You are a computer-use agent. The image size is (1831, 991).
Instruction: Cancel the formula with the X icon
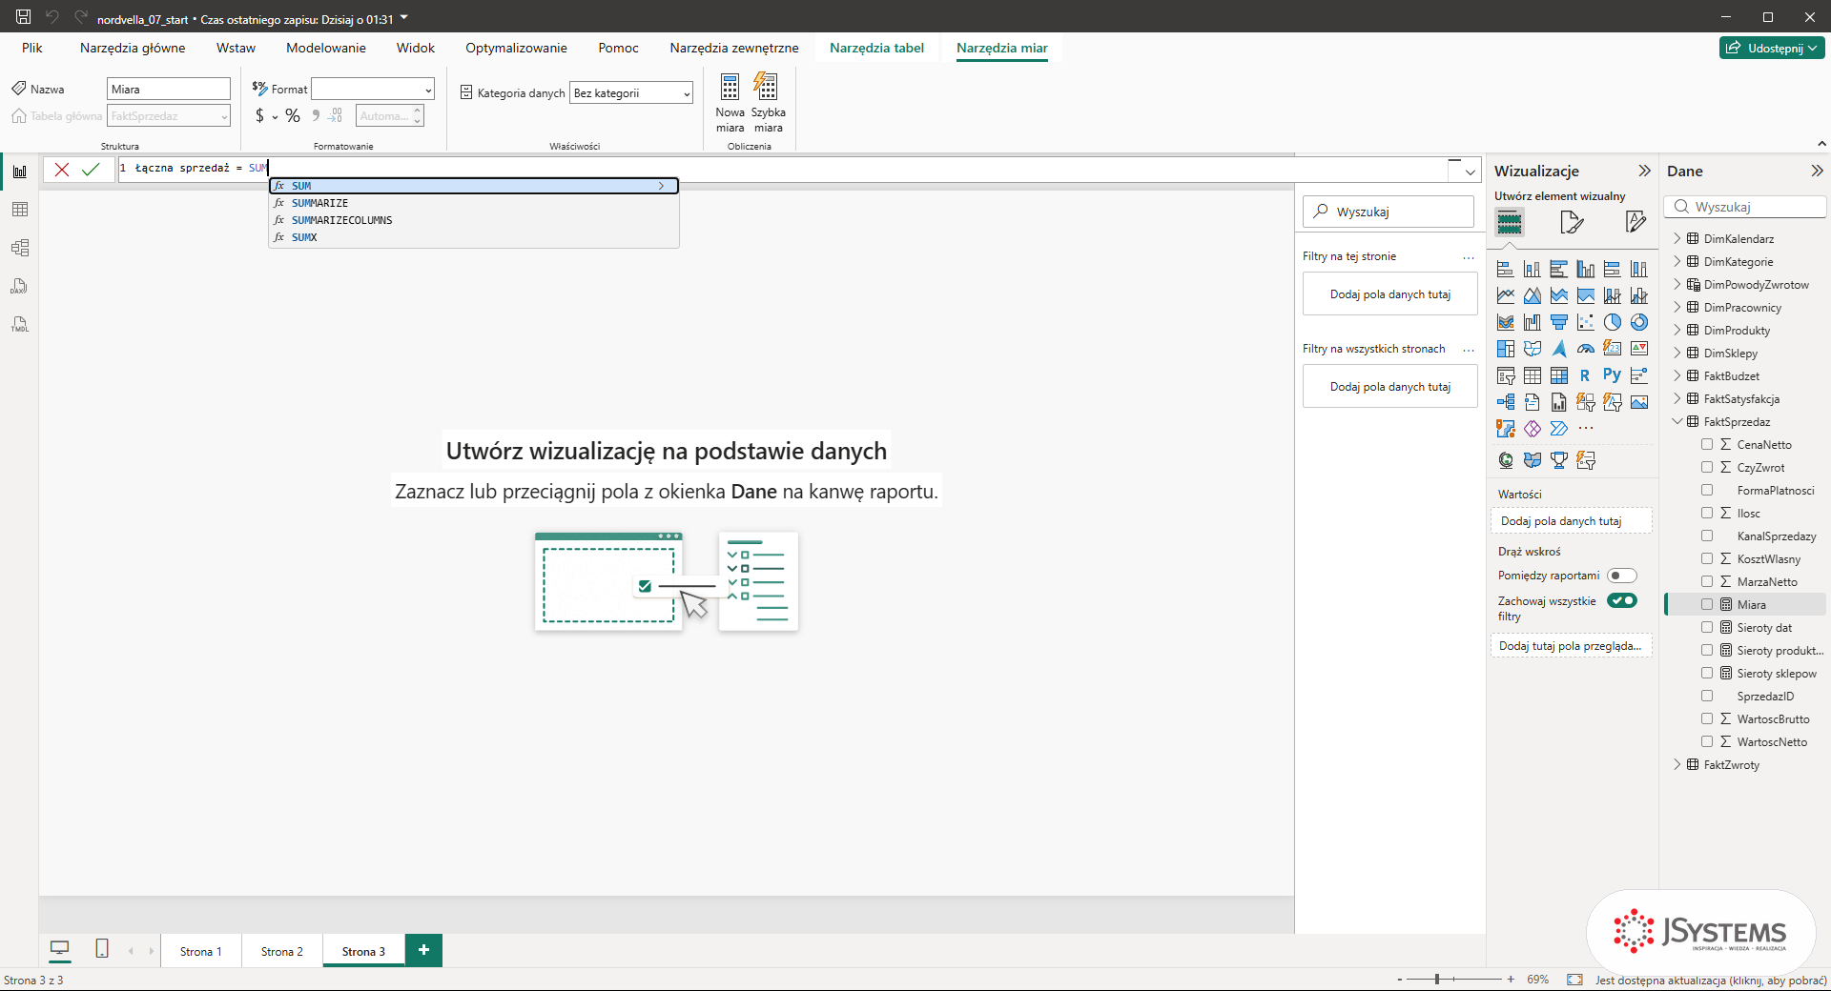(62, 170)
